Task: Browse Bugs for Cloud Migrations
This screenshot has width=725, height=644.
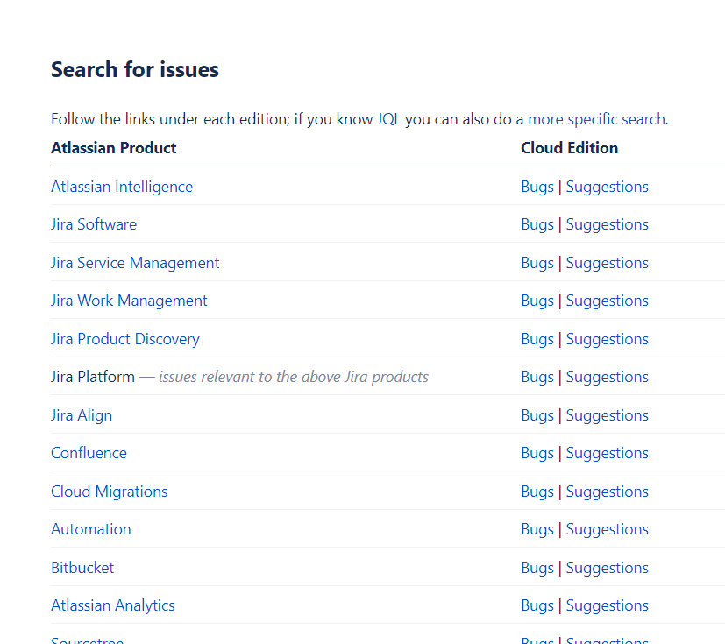Action: click(x=537, y=492)
